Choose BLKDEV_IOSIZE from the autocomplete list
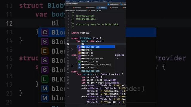Image resolution: width=191 pixels, height=107 pixels. pyautogui.click(x=96, y=62)
